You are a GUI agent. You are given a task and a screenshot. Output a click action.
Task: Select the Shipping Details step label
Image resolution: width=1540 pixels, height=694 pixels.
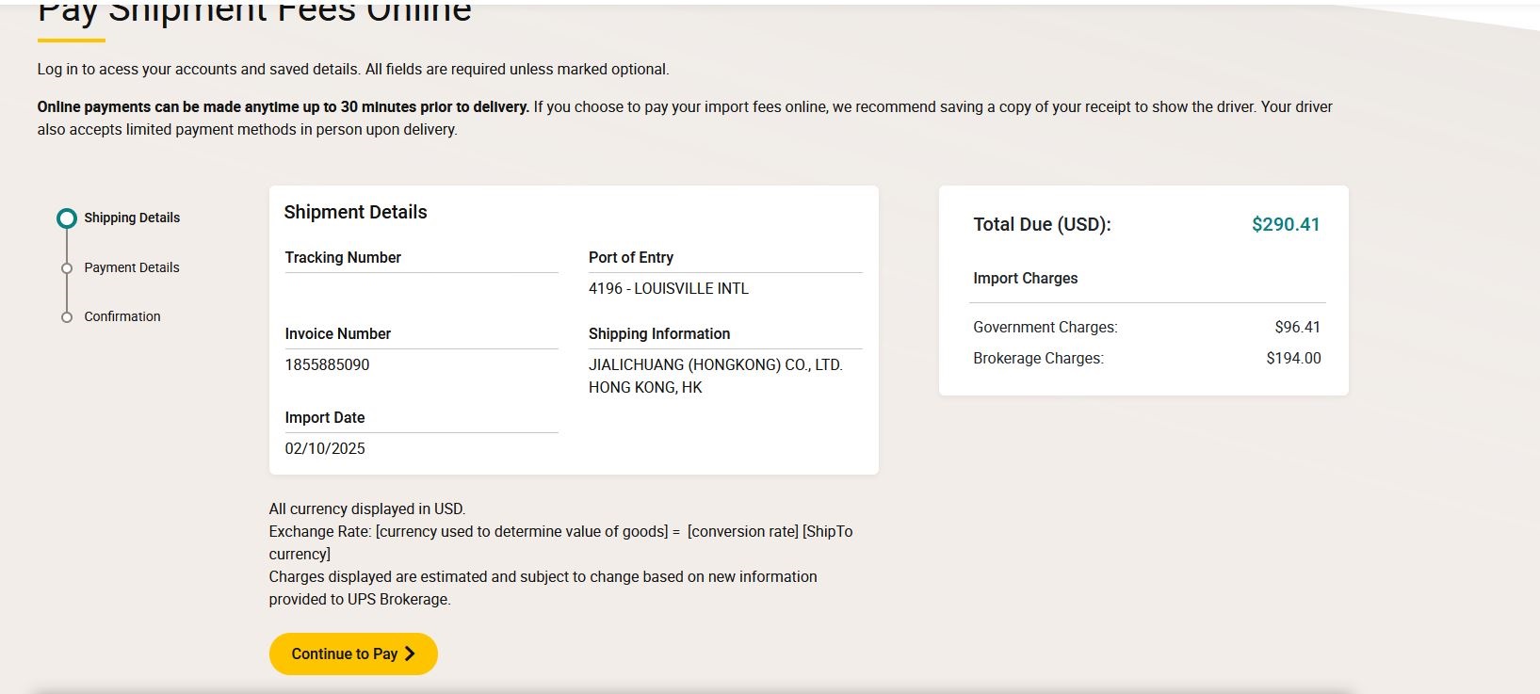pyautogui.click(x=132, y=218)
